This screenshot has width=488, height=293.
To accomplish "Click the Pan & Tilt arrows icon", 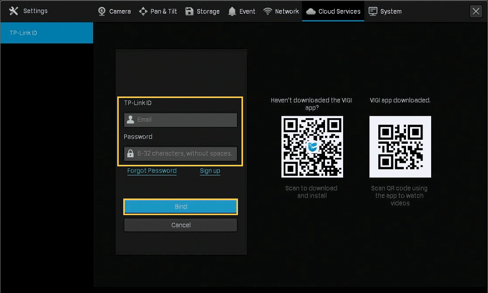I will pos(143,11).
